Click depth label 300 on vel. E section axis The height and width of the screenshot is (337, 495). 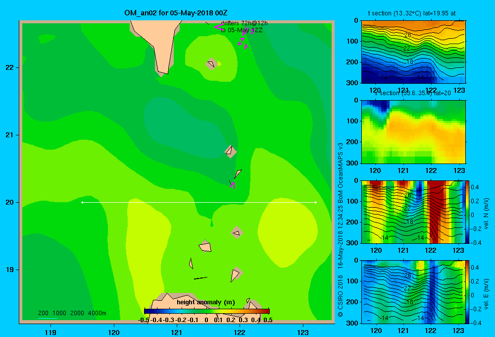click(352, 323)
